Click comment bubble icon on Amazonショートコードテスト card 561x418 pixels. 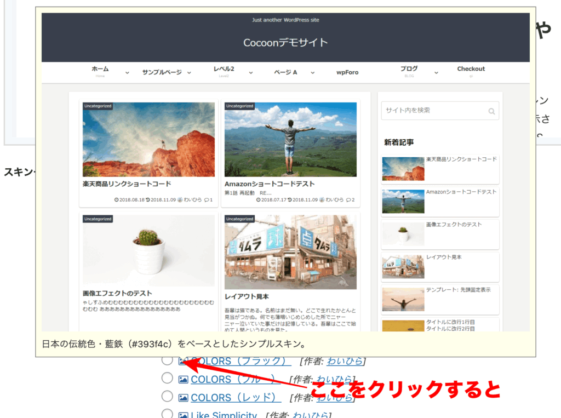click(347, 200)
